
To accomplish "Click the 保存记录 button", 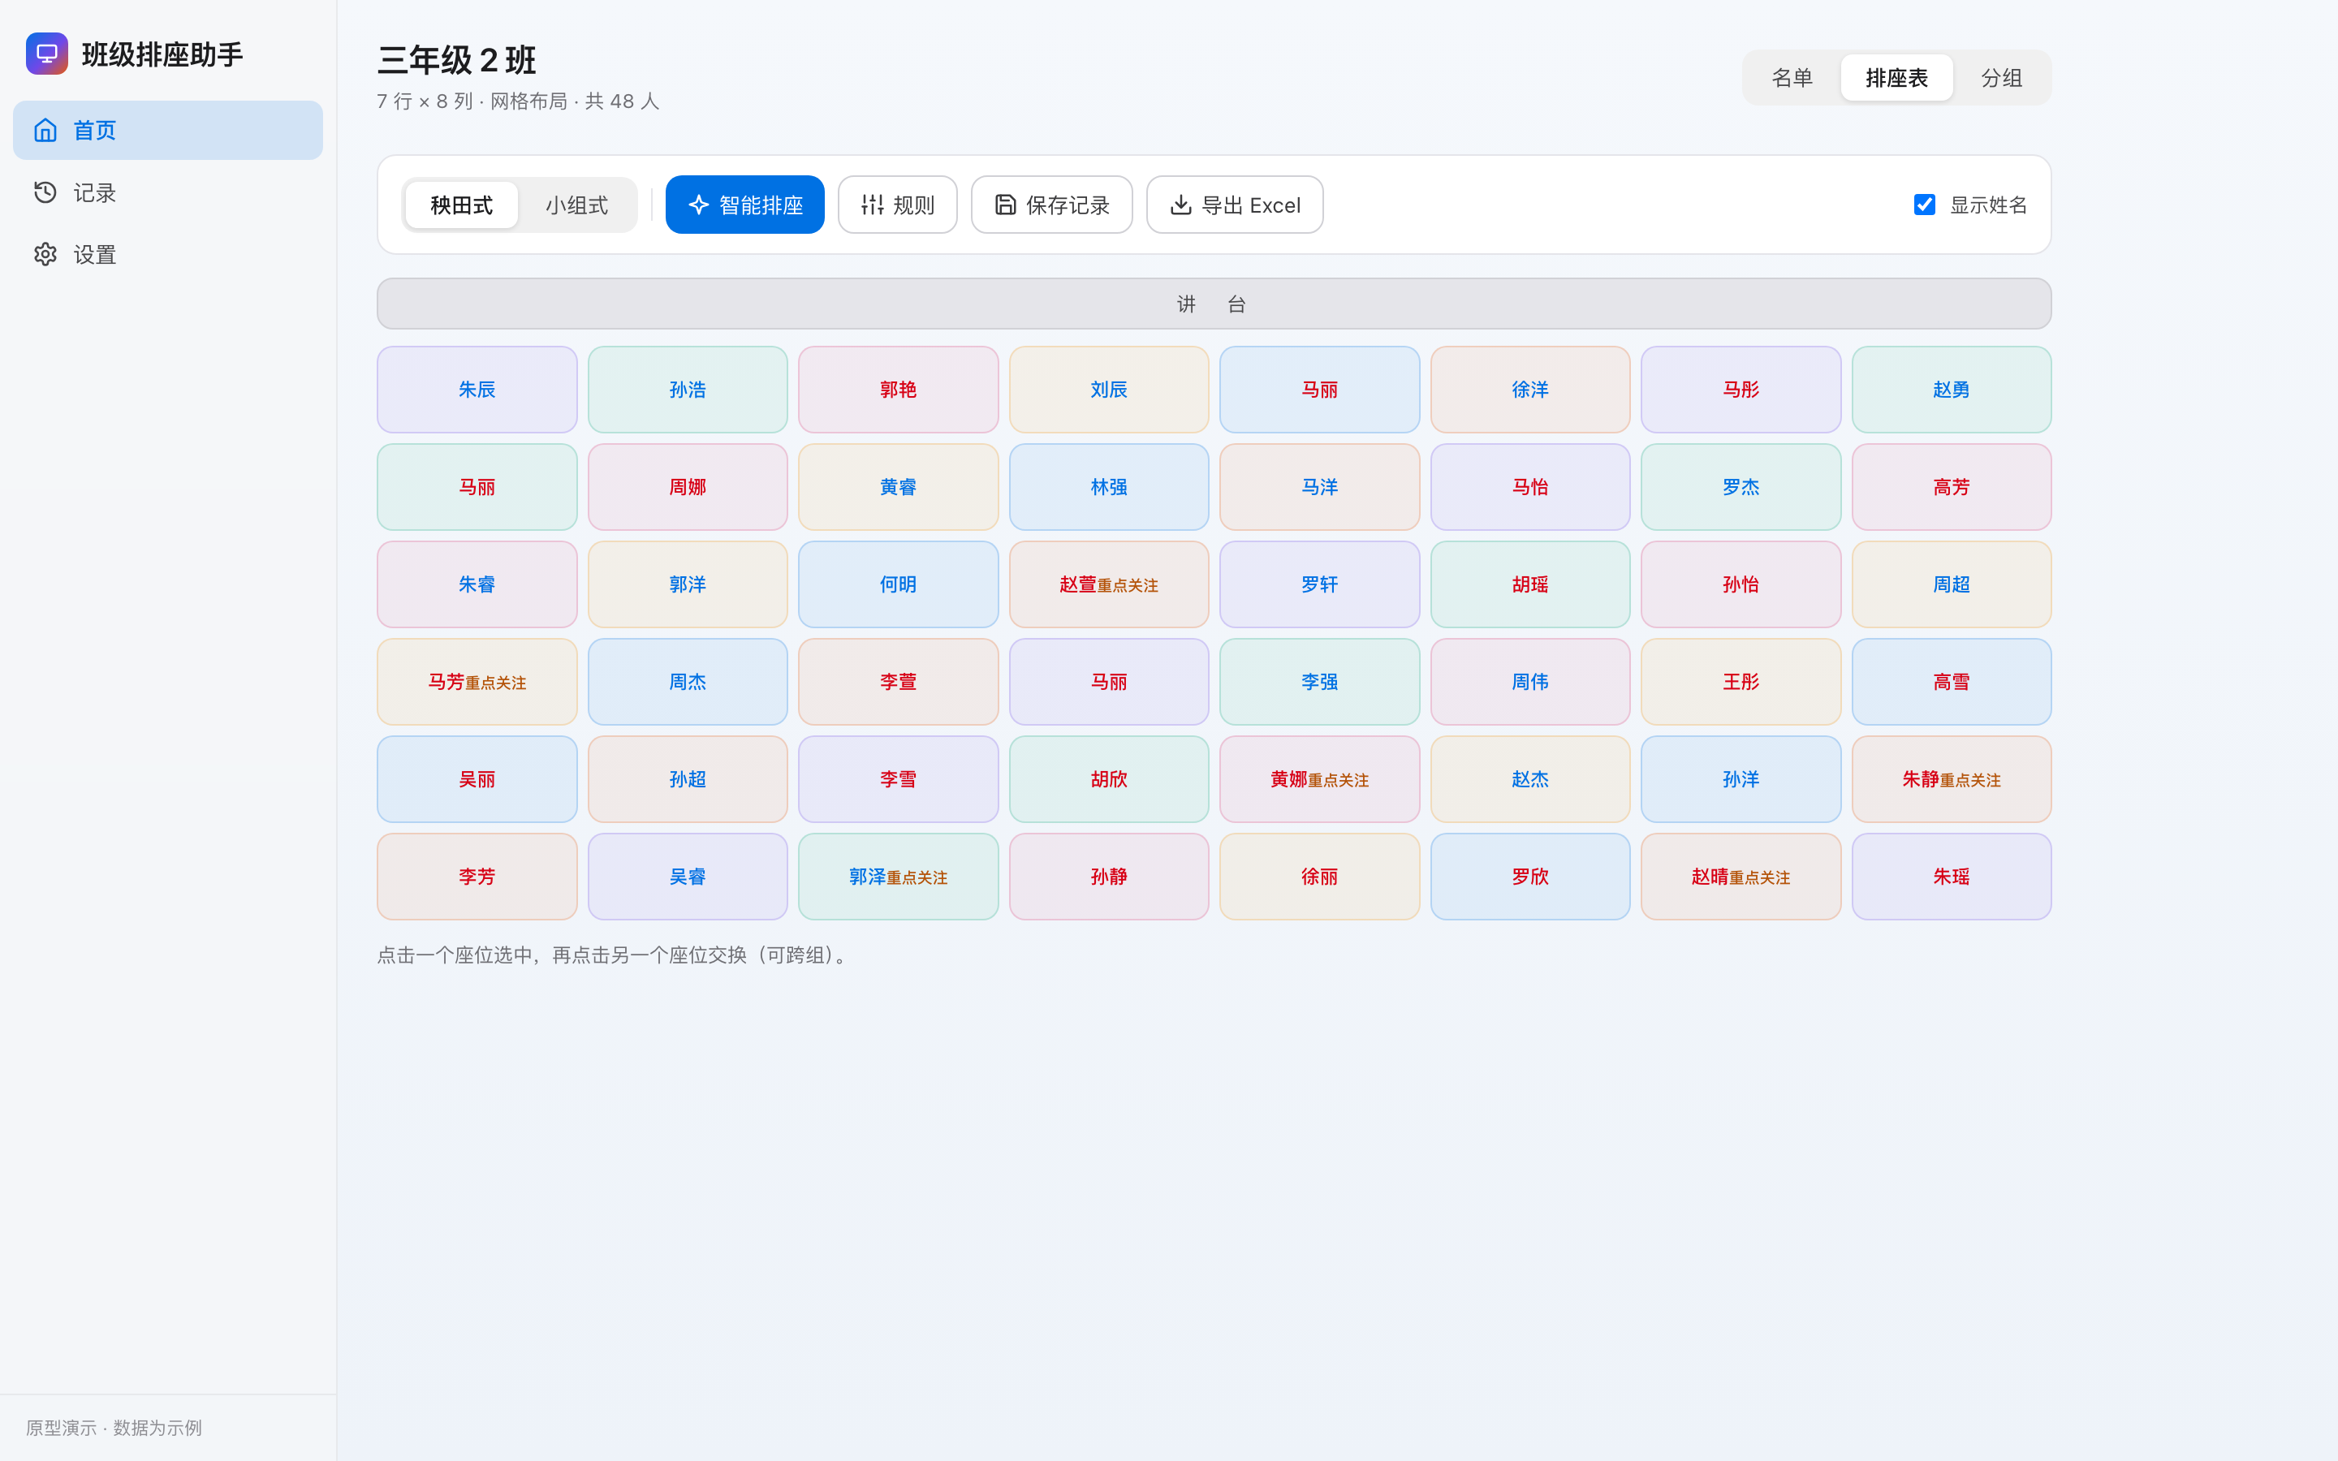I will [1051, 205].
